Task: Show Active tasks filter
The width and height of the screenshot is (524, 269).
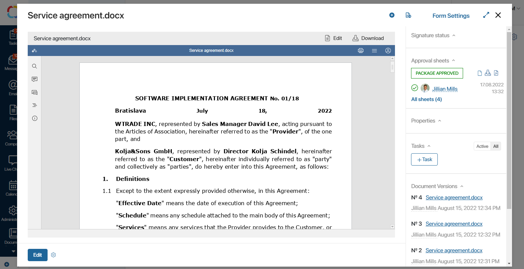Action: coord(482,146)
